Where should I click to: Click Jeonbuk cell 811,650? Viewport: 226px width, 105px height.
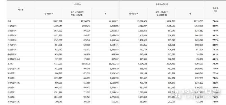click(x=87, y=83)
